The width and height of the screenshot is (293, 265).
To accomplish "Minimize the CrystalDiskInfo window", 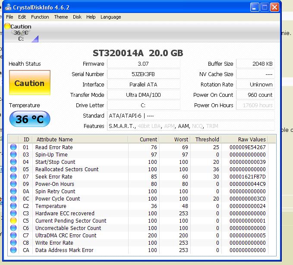I will [x=255, y=7].
